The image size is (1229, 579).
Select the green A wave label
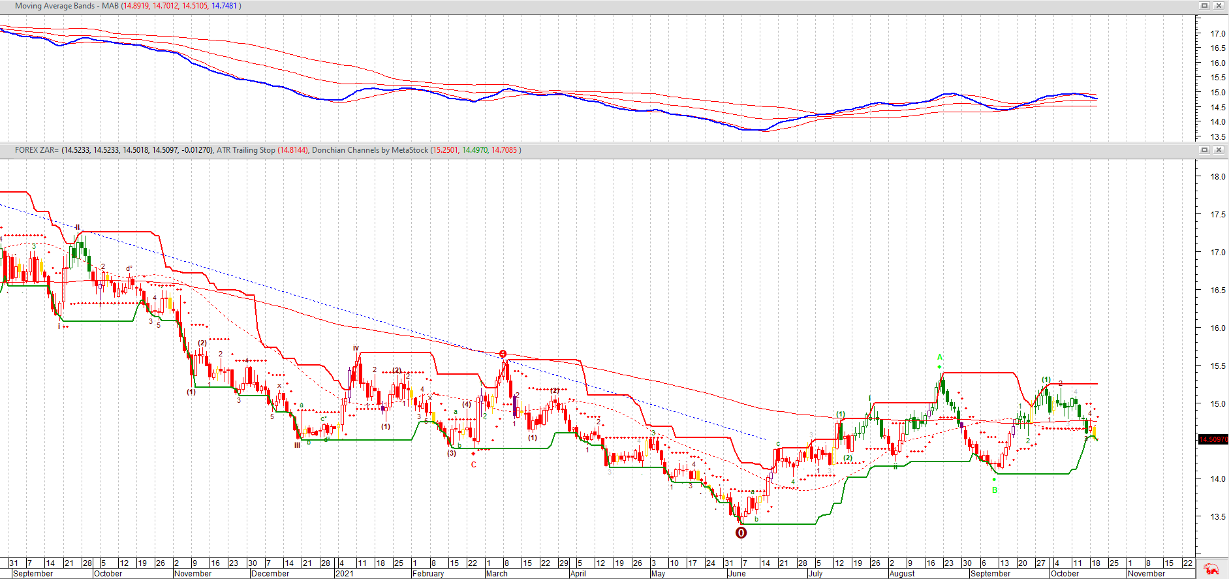(x=940, y=357)
